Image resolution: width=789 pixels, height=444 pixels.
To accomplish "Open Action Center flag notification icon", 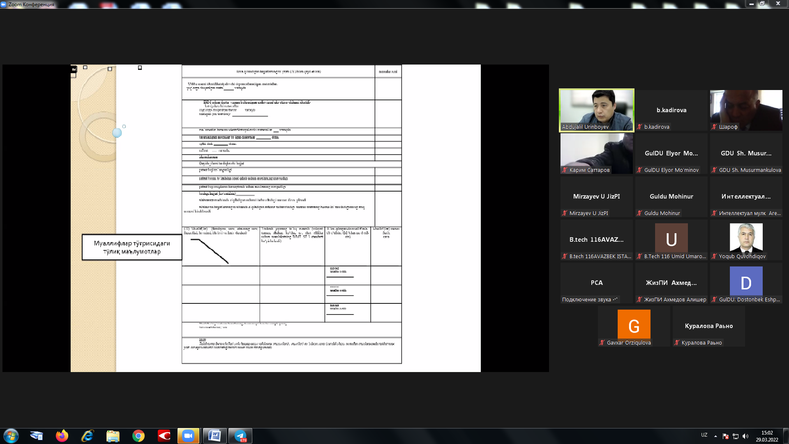I will (x=726, y=436).
